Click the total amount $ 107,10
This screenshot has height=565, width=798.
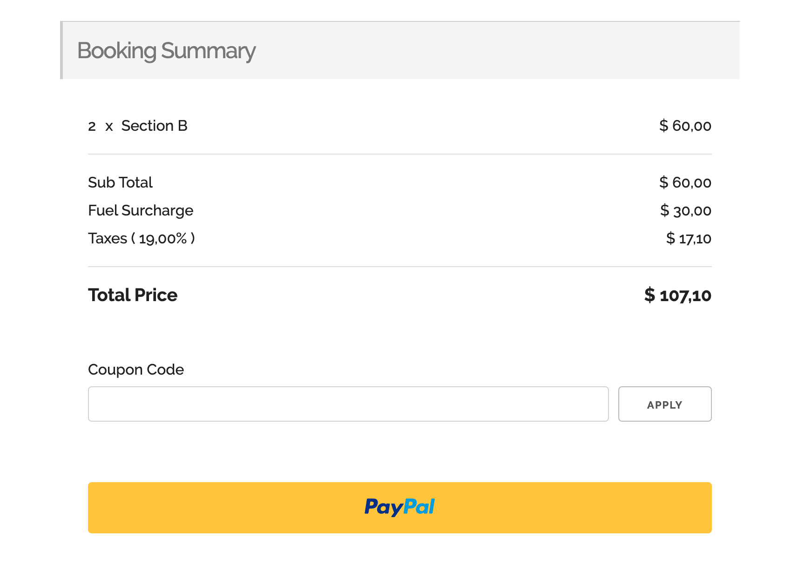point(677,295)
